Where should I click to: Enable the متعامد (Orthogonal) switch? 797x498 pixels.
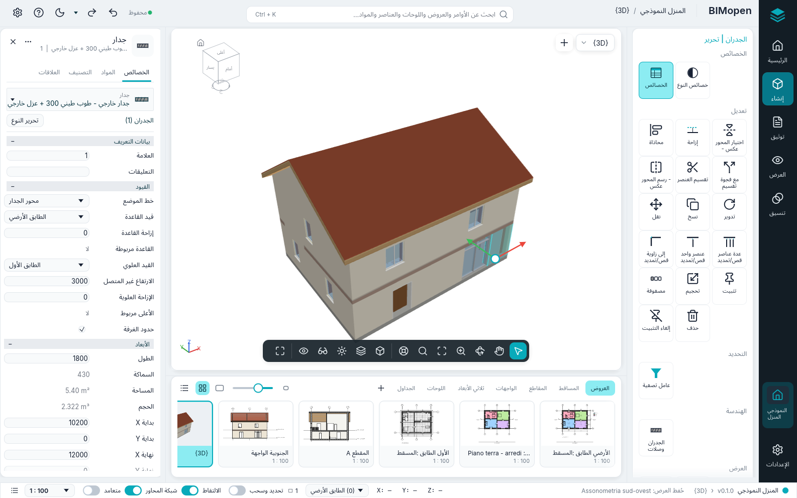(x=91, y=490)
